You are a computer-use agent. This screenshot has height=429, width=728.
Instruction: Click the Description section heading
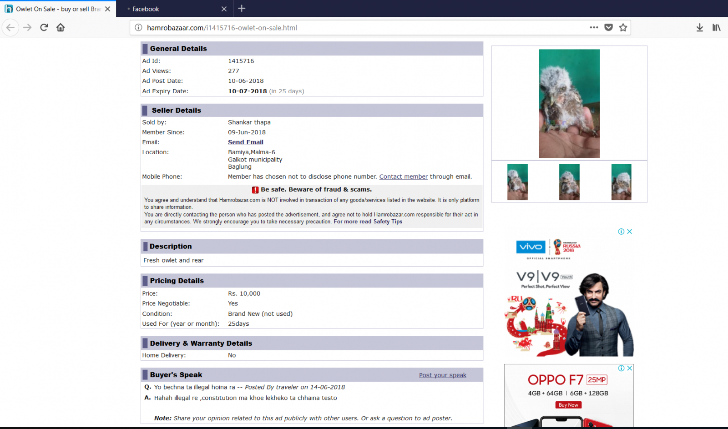pos(171,247)
